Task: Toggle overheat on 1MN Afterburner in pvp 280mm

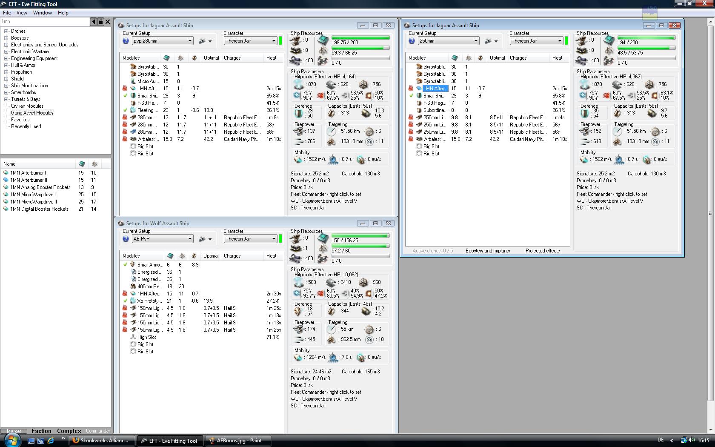Action: [125, 89]
